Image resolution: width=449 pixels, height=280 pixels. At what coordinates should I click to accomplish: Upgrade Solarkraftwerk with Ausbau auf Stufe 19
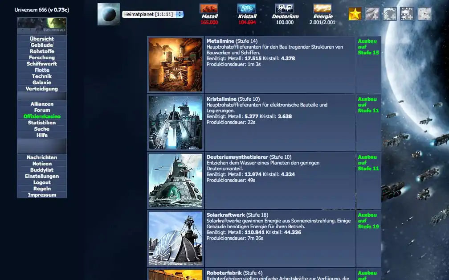pos(367,221)
